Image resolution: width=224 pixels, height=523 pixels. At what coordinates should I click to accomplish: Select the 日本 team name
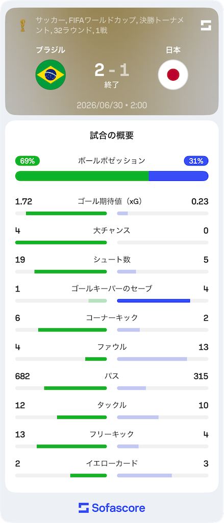173,51
